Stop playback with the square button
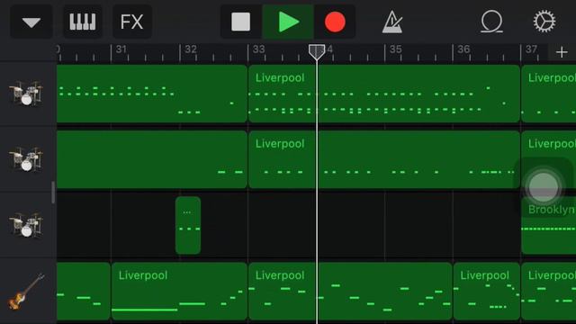The image size is (576, 324). click(x=241, y=22)
